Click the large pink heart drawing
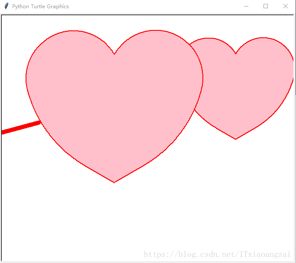The width and height of the screenshot is (296, 263). pos(114,106)
